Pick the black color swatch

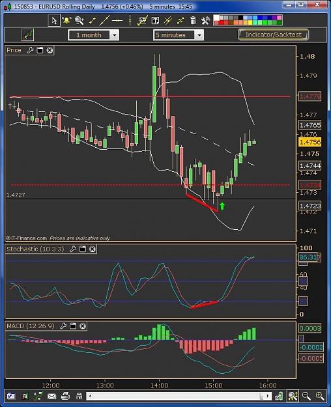pos(241,18)
